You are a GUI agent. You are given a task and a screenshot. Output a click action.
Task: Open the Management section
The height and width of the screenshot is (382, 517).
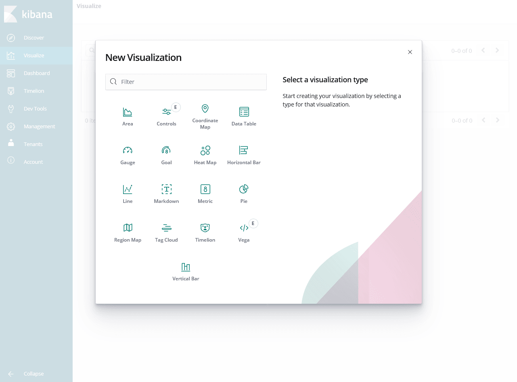[x=39, y=126]
